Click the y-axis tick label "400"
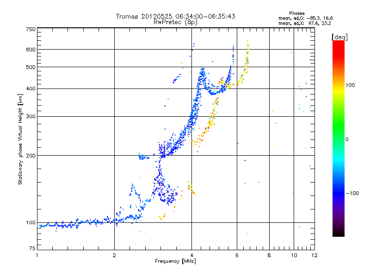Image resolution: width=370 pixels, height=278 pixels. [x=31, y=89]
